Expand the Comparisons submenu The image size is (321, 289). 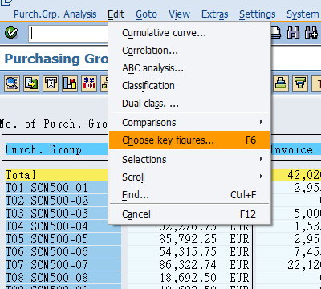pos(189,123)
